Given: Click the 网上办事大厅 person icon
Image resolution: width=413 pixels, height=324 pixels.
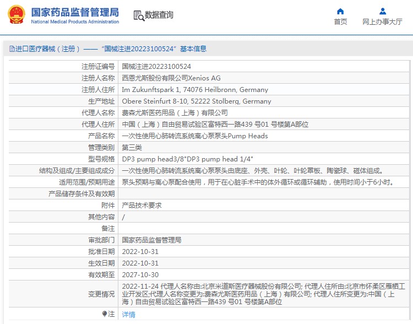Looking at the screenshot, I should click(382, 11).
